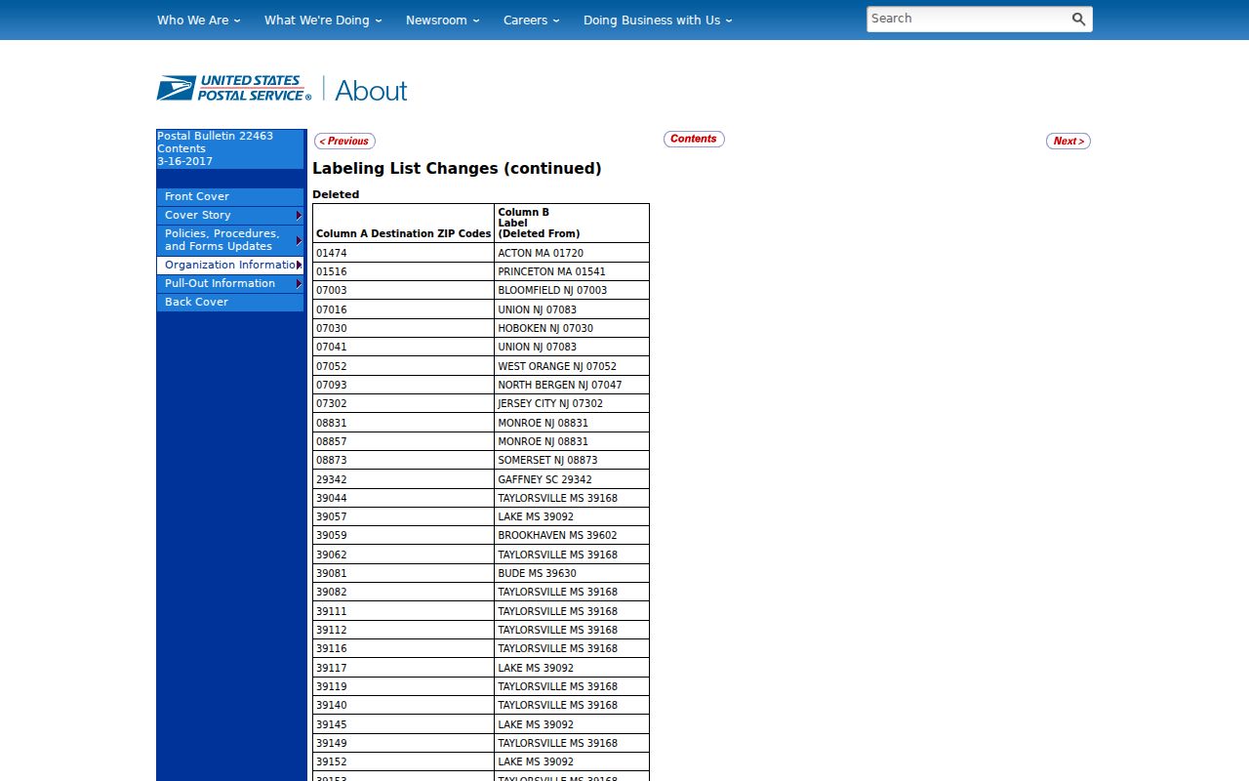Click WEST ORANGE NJ 07052 cell
Image resolution: width=1249 pixels, height=781 pixels.
(x=572, y=366)
